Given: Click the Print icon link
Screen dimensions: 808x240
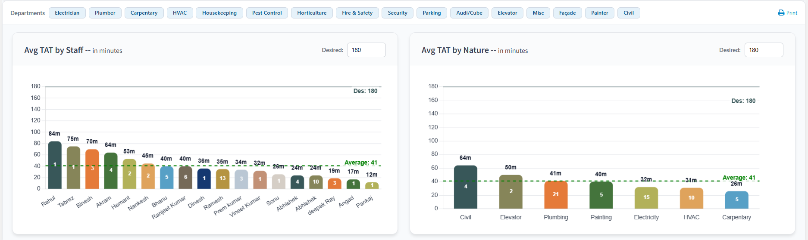Looking at the screenshot, I should click(787, 13).
